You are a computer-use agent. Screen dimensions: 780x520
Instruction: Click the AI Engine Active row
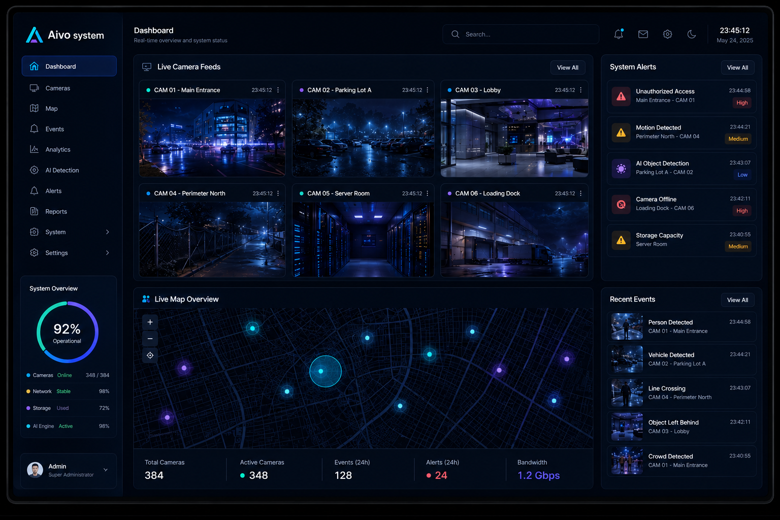pyautogui.click(x=68, y=426)
